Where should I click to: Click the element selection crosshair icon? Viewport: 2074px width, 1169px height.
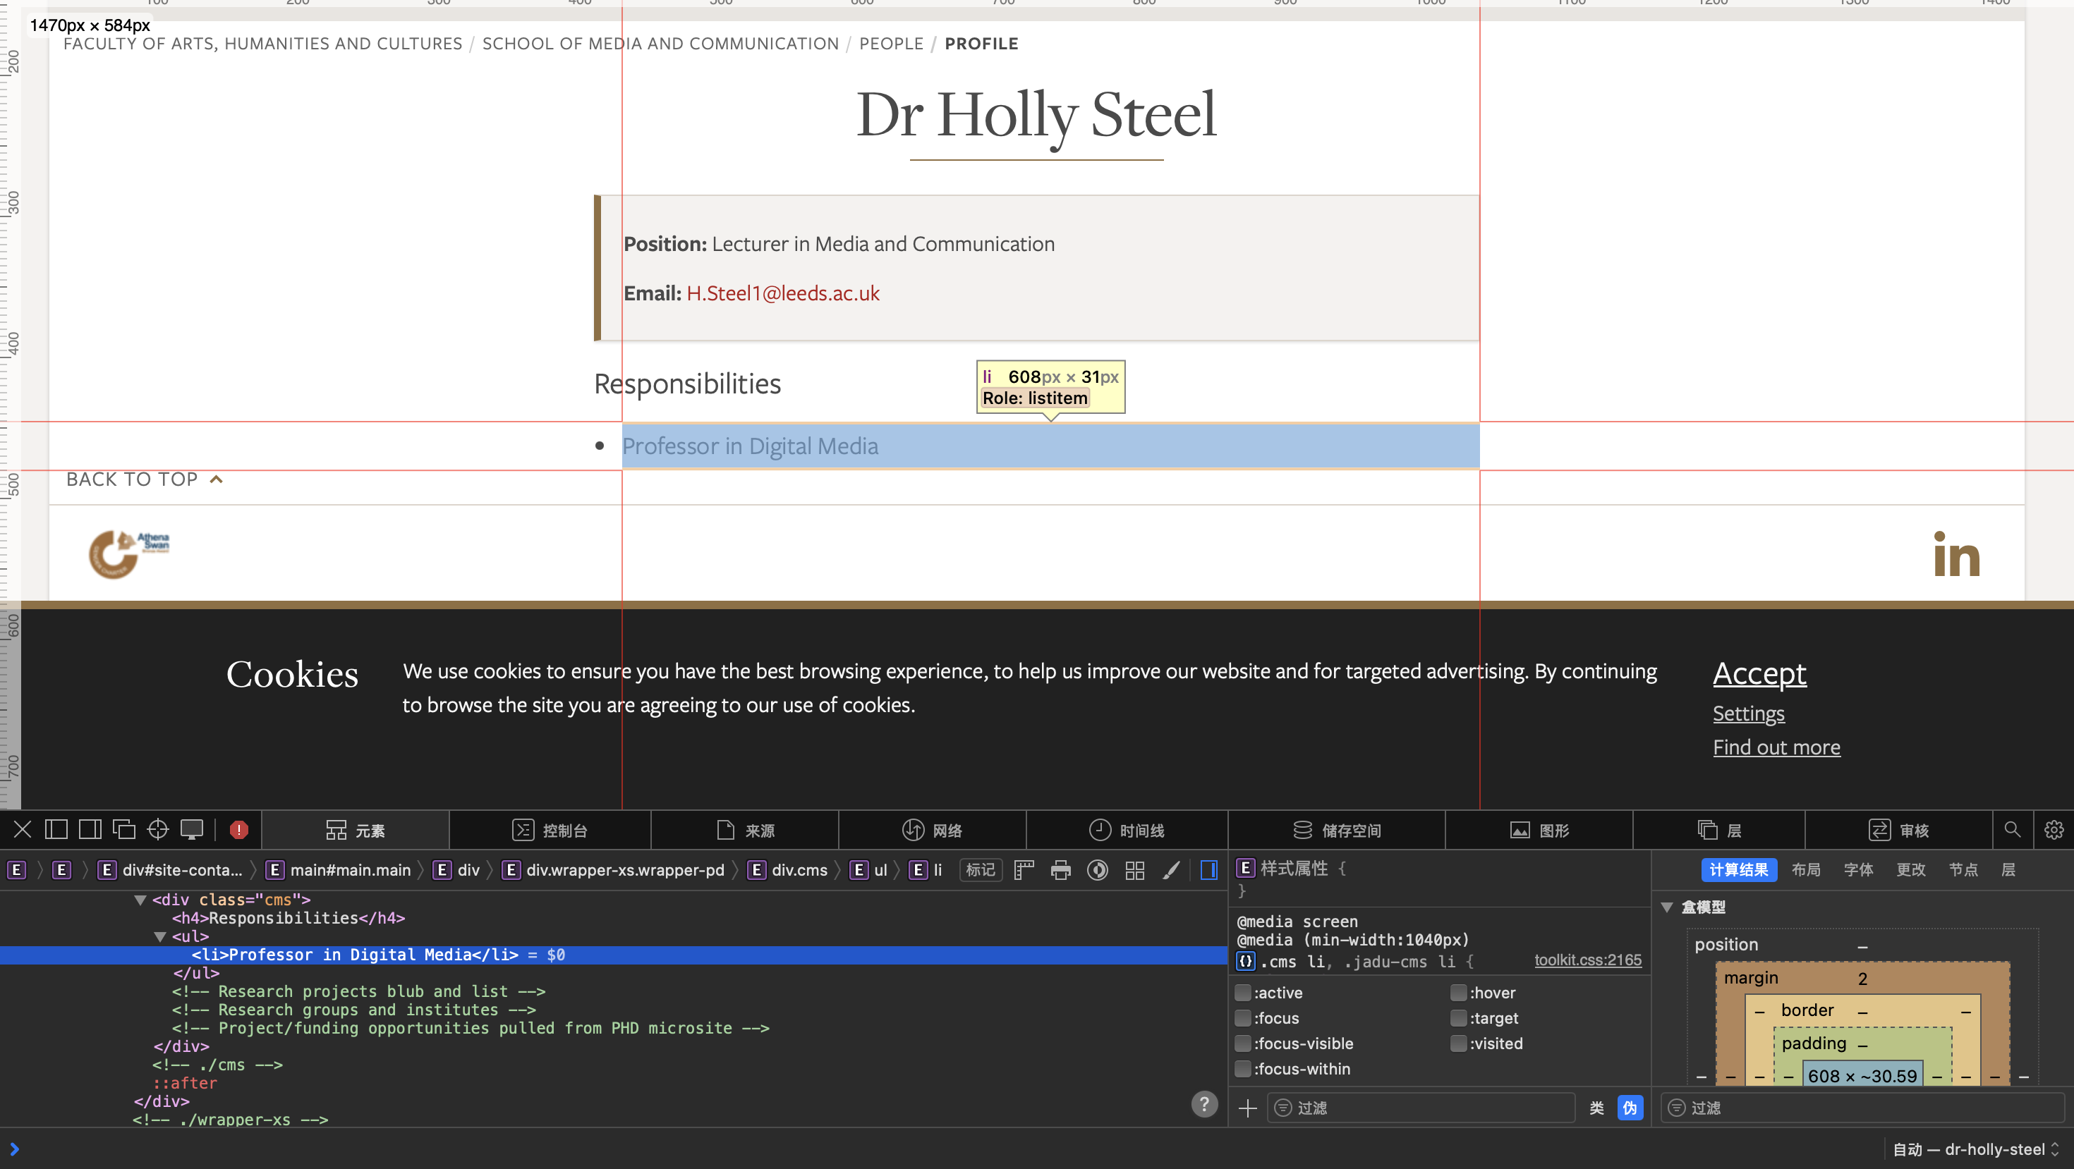tap(158, 829)
